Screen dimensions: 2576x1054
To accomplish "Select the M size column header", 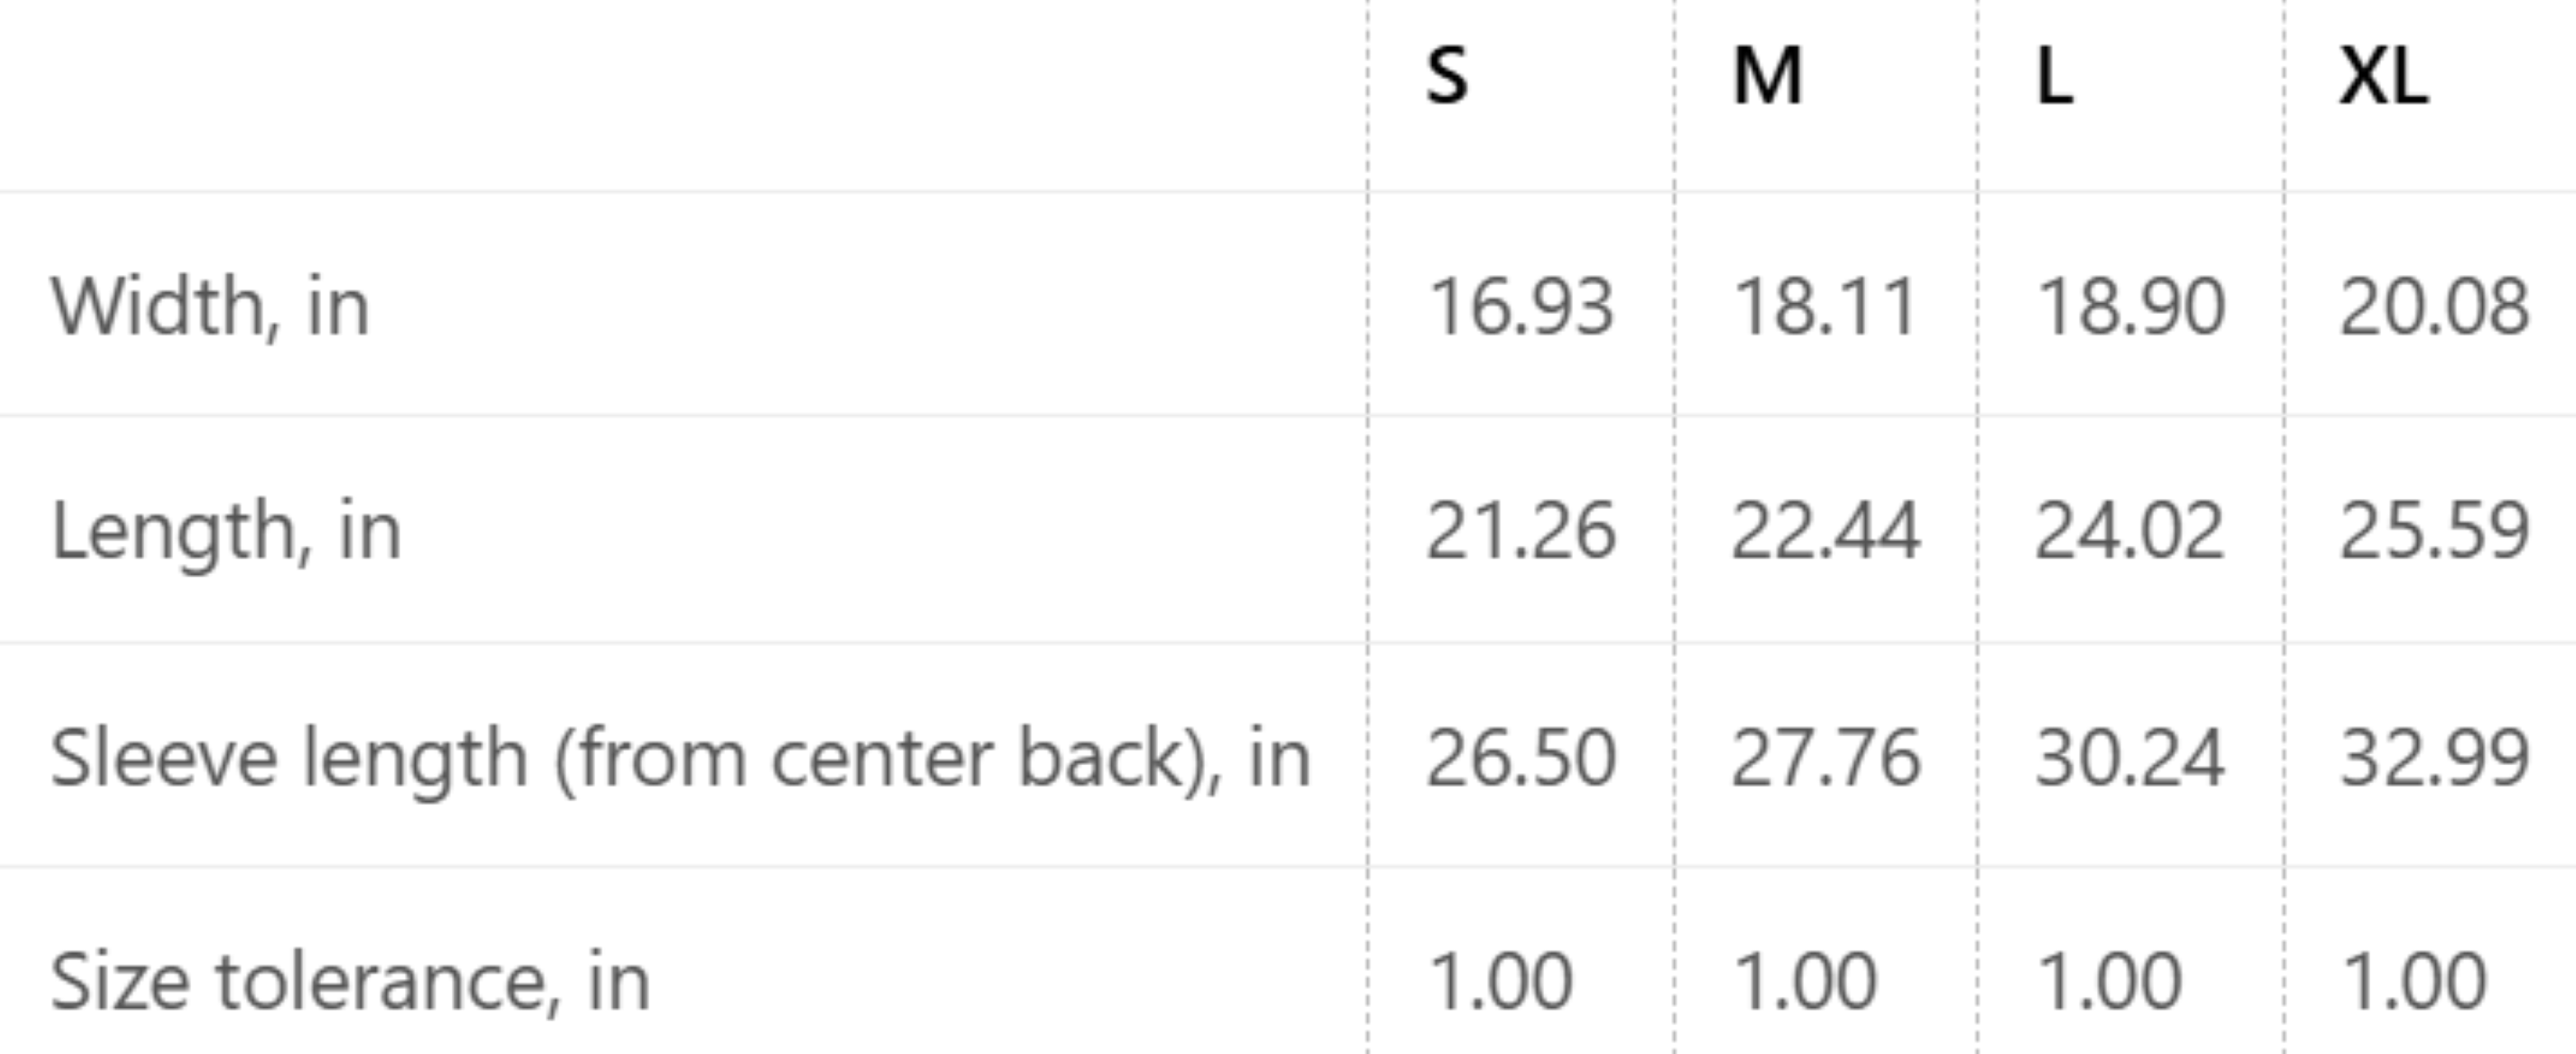I will tap(1767, 76).
